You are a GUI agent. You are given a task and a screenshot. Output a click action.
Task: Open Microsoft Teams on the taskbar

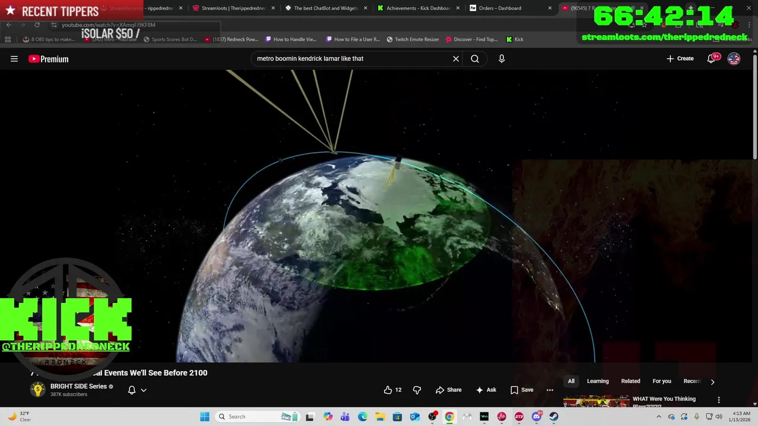click(345, 417)
